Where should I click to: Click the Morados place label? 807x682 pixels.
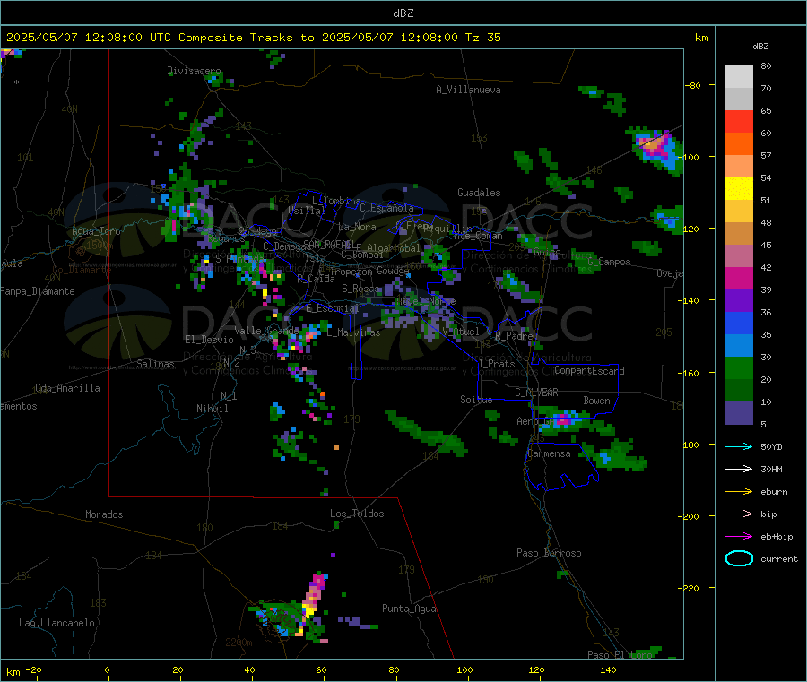pos(104,514)
